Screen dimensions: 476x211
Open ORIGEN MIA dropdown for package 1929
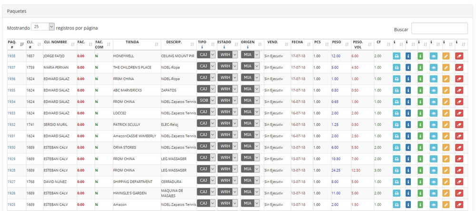click(x=250, y=158)
